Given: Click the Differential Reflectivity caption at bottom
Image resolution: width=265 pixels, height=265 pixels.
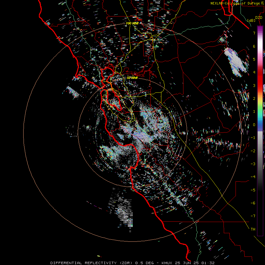Looking at the screenshot, I should (132, 263).
